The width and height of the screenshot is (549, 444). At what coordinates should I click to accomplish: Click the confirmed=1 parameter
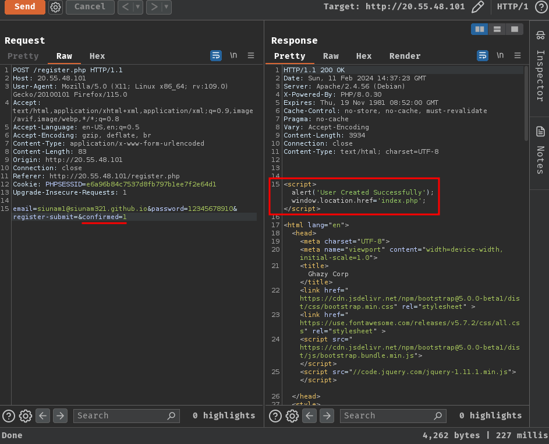[104, 217]
